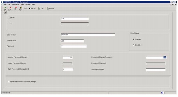Click the Links toolbar label

(26, 8)
